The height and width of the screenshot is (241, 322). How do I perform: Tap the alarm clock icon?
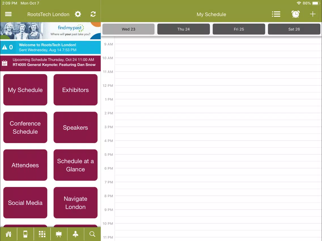295,14
